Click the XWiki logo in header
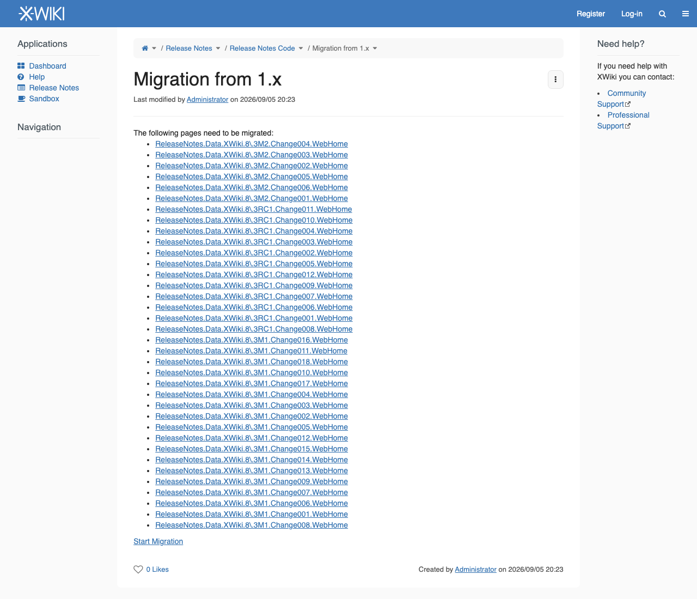 (x=42, y=14)
